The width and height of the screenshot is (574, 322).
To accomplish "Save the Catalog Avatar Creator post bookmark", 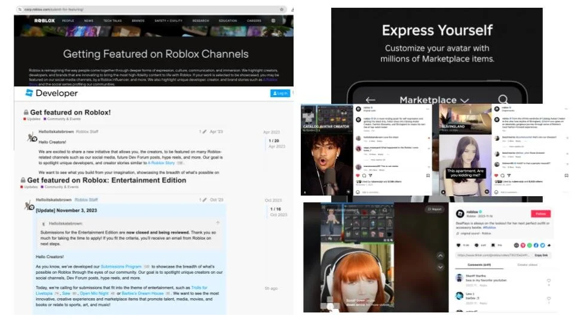I will (x=428, y=175).
